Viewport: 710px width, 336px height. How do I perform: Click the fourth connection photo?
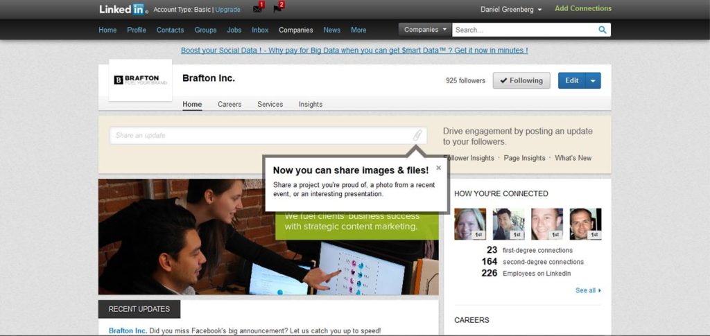click(585, 224)
